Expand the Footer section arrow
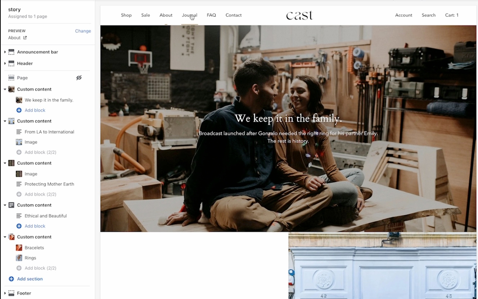This screenshot has height=299, width=478. pos(5,293)
